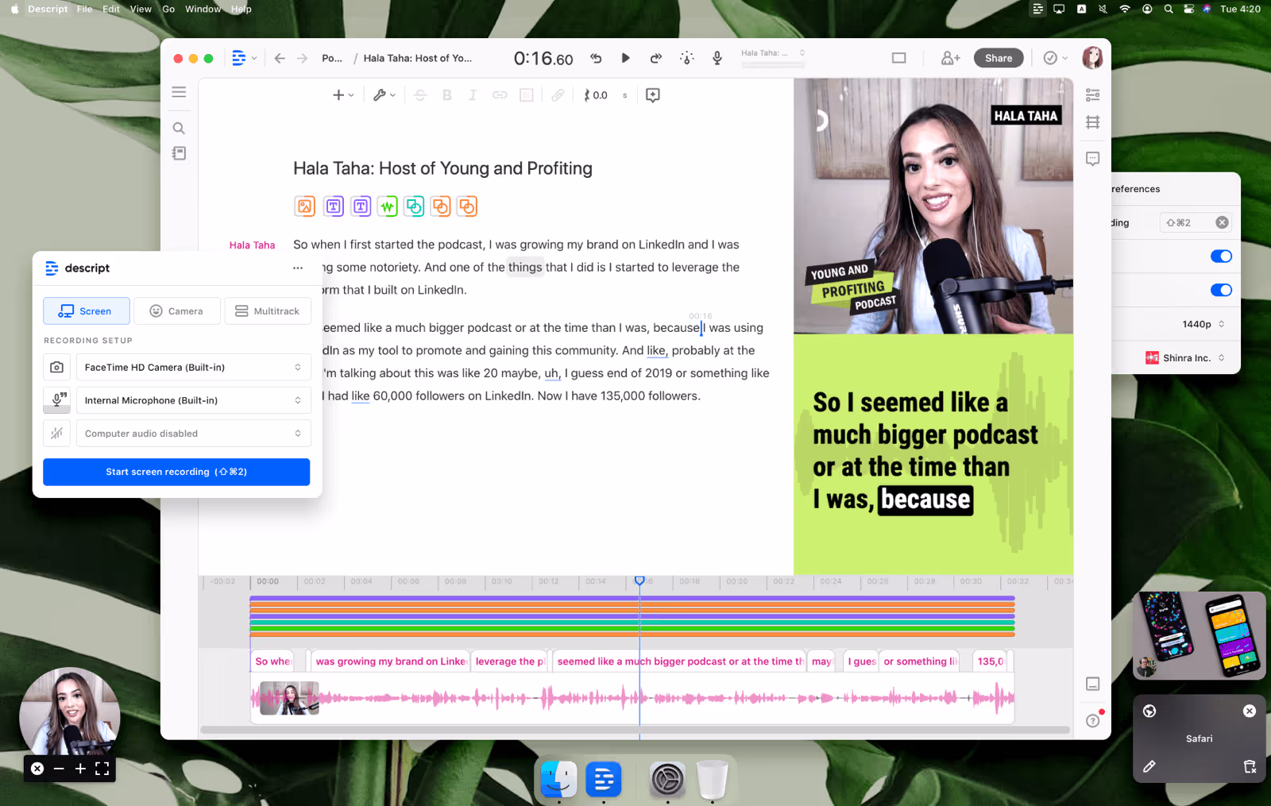Open the Shinra Inc. drive dropdown

click(x=1185, y=358)
